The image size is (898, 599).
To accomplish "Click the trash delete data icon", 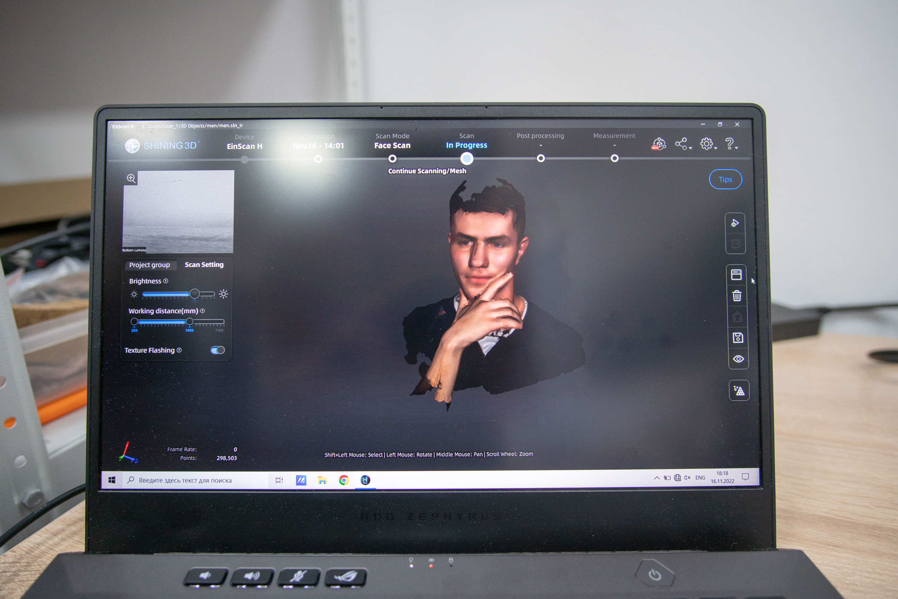I will (x=737, y=296).
